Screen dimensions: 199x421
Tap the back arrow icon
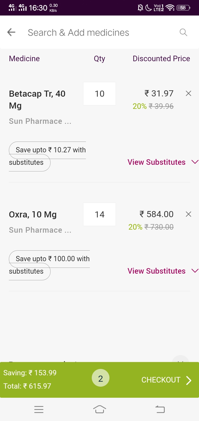(11, 32)
